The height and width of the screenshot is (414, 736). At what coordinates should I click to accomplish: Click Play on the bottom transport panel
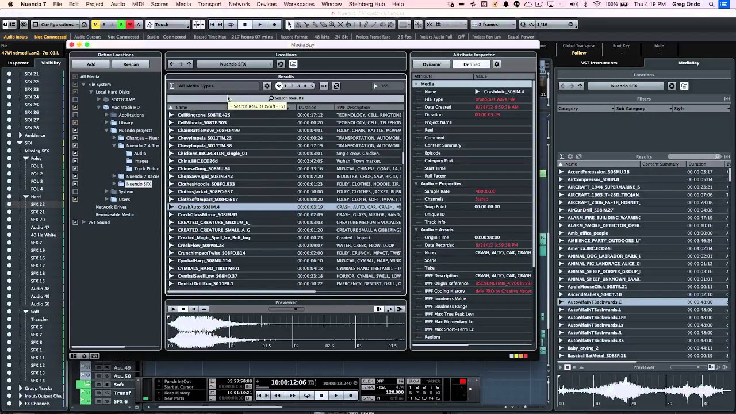(336, 396)
